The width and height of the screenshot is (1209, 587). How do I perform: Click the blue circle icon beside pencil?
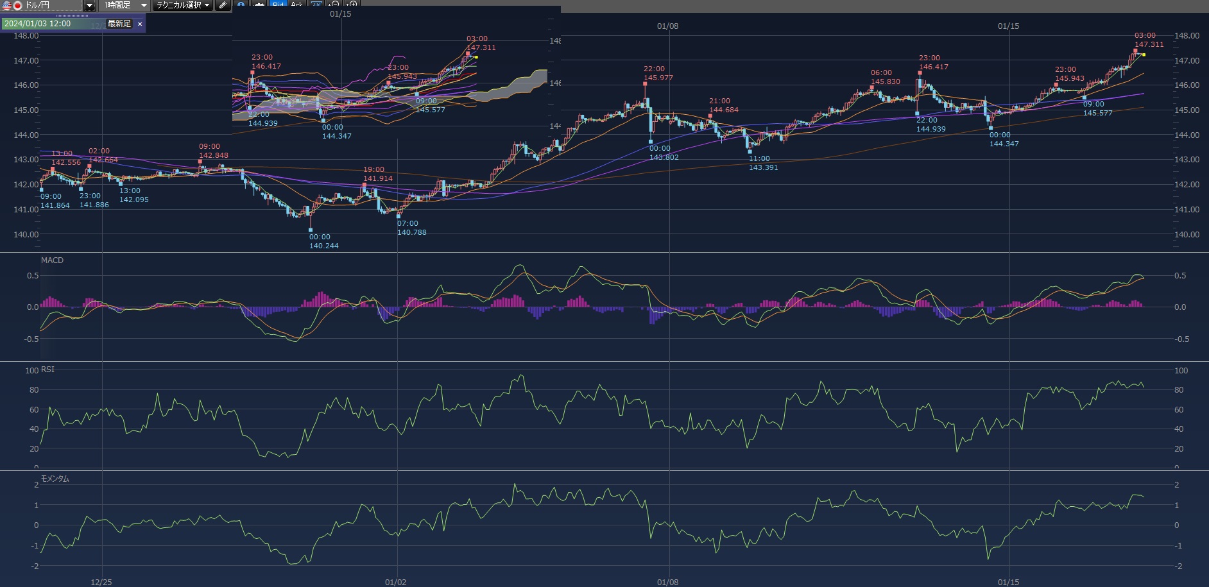[241, 4]
